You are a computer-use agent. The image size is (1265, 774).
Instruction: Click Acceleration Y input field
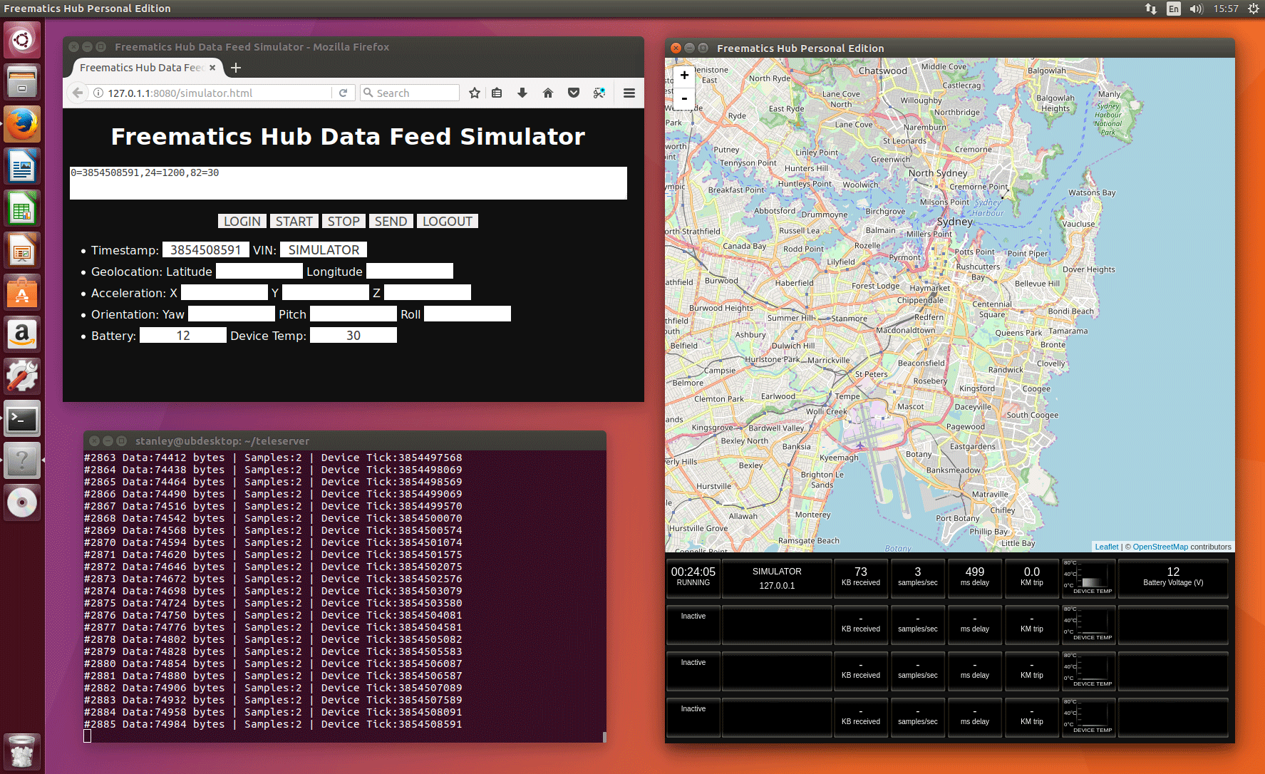coord(326,293)
